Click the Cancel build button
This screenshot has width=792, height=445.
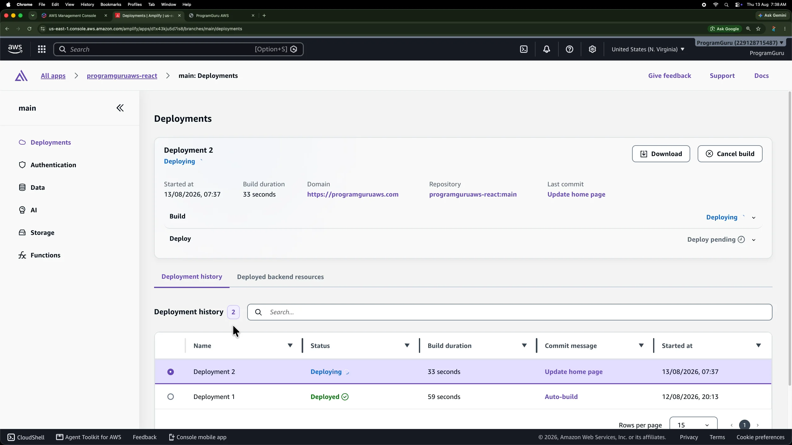click(x=730, y=154)
